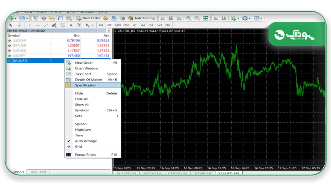The height and width of the screenshot is (186, 331).
Task: Select USDCHF row in Market Watch
Action: click(x=59, y=40)
